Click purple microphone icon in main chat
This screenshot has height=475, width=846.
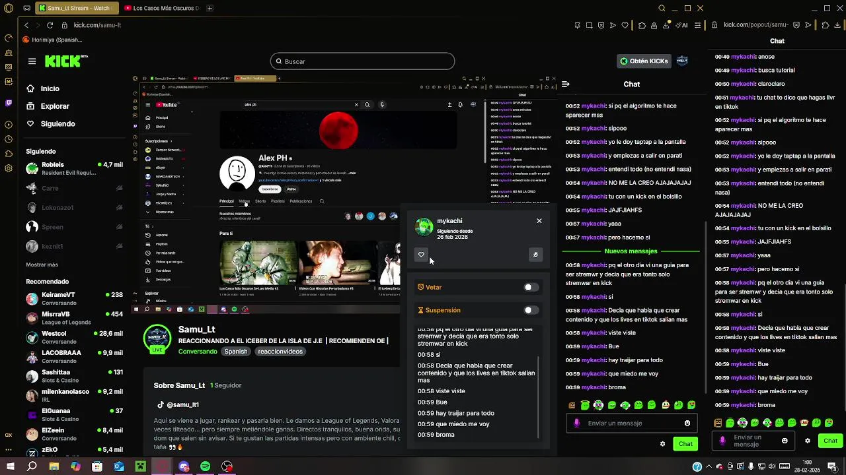coord(576,424)
